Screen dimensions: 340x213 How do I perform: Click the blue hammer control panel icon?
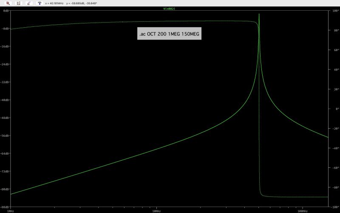tap(40, 3)
